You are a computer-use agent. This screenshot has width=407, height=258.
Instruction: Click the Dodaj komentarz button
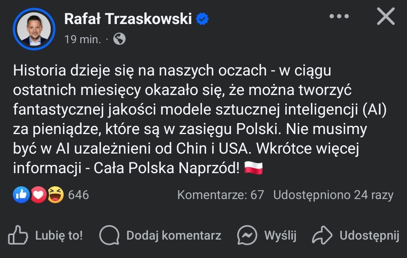point(173,235)
